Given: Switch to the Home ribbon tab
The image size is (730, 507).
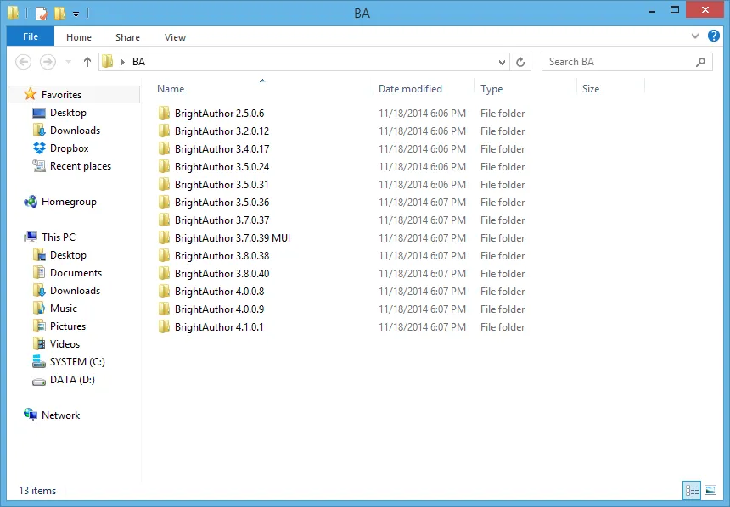Looking at the screenshot, I should tap(79, 37).
